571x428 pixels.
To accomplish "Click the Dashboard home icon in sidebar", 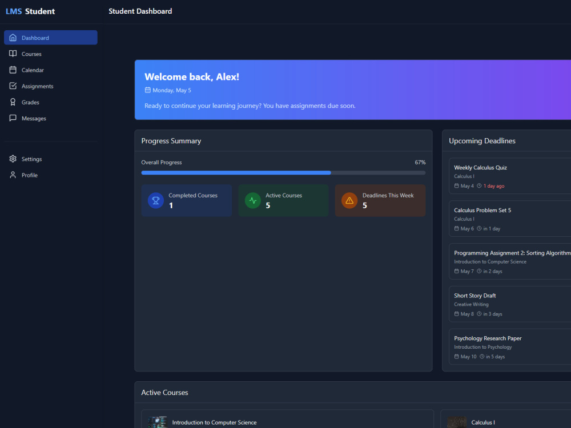I will [x=13, y=38].
